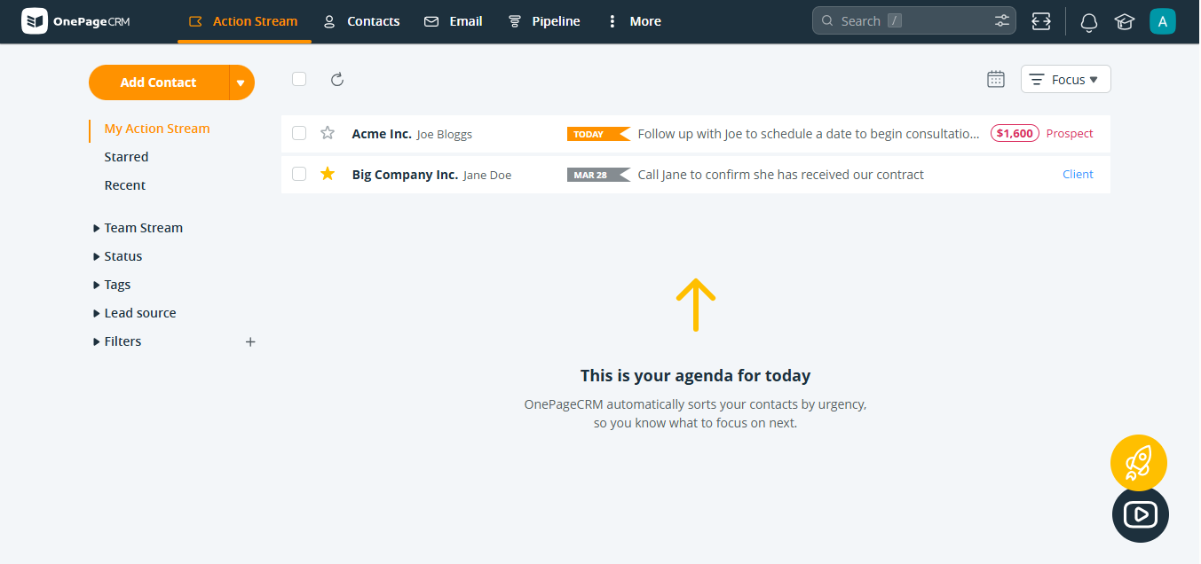Open Recent contacts list
The height and width of the screenshot is (564, 1201).
[125, 185]
